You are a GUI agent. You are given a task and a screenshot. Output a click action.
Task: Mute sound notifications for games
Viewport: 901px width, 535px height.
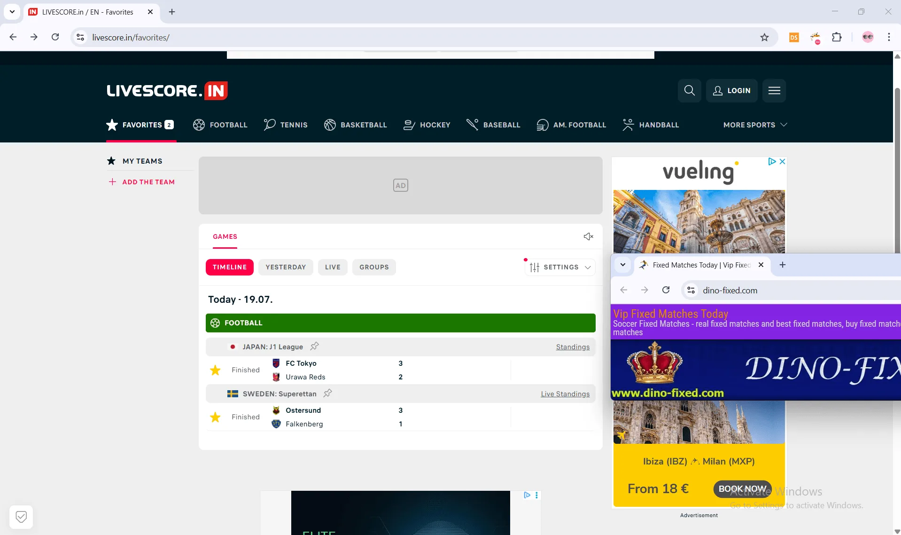[589, 236]
